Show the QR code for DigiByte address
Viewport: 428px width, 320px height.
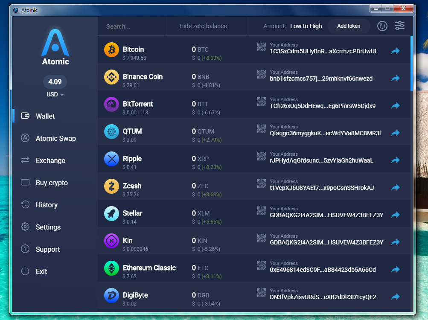(262, 293)
